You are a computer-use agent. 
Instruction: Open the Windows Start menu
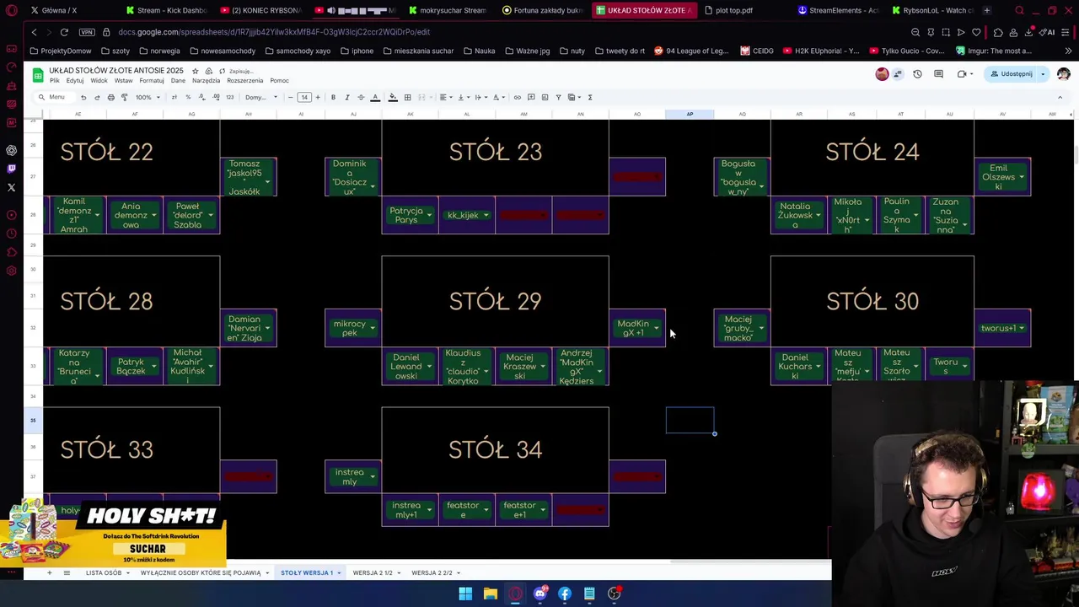click(465, 594)
